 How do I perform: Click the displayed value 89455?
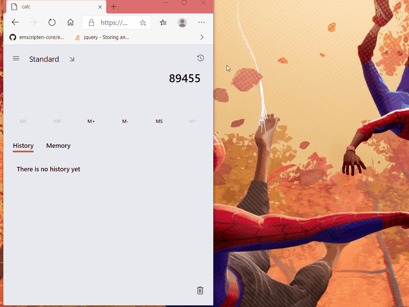click(x=185, y=78)
